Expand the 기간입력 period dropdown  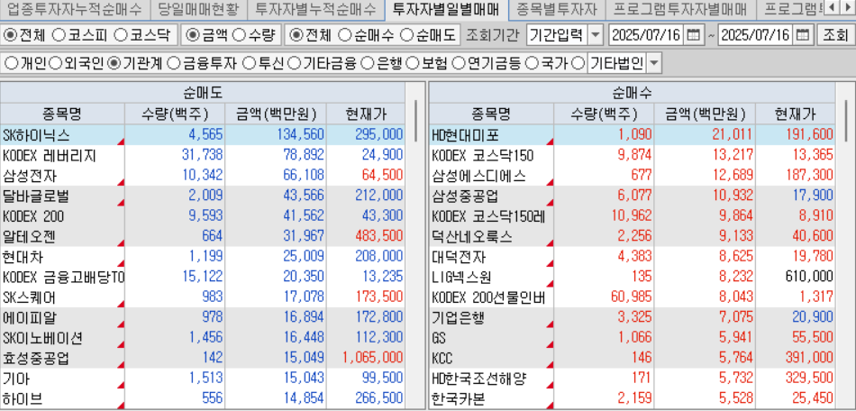click(596, 35)
